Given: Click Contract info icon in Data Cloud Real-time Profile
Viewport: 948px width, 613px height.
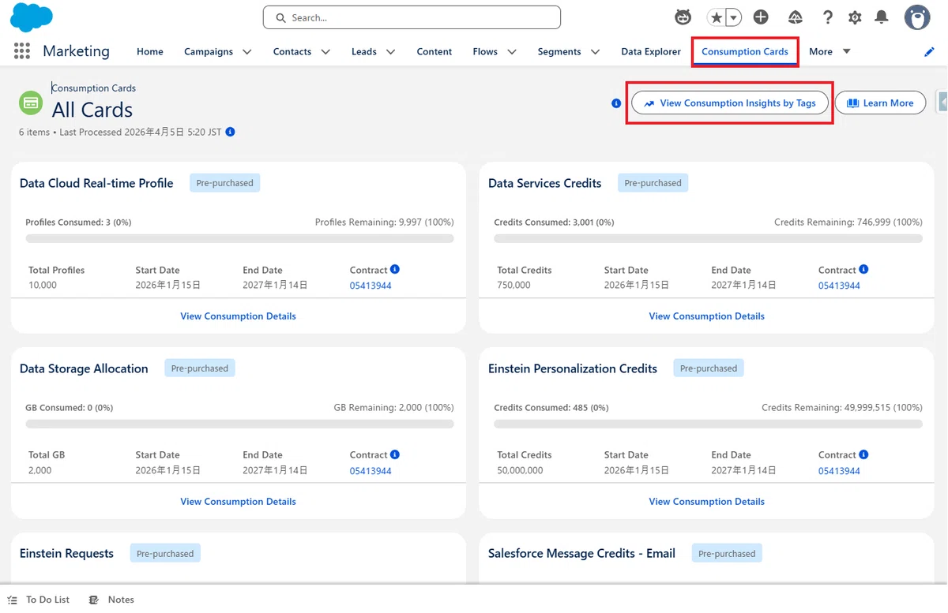Looking at the screenshot, I should coord(395,269).
